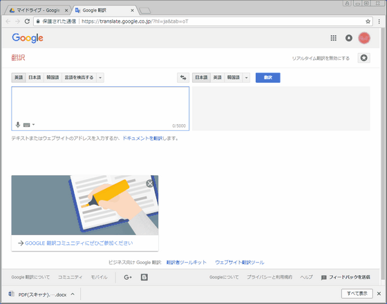This screenshot has height=304, width=387.
Task: Click the browser back arrow
Action: [8, 21]
